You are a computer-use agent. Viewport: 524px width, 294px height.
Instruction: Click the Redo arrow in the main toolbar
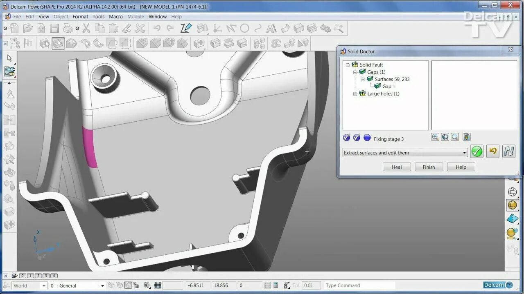pyautogui.click(x=170, y=28)
